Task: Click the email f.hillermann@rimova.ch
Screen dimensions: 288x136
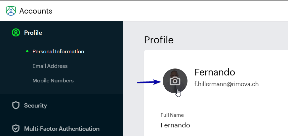Action: 226,84
